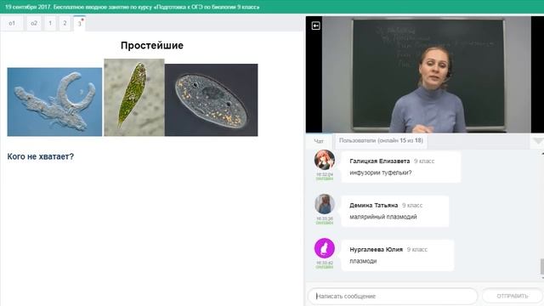The image size is (544, 306).
Task: Collapse the video panel with arrow icon
Action: tap(315, 25)
